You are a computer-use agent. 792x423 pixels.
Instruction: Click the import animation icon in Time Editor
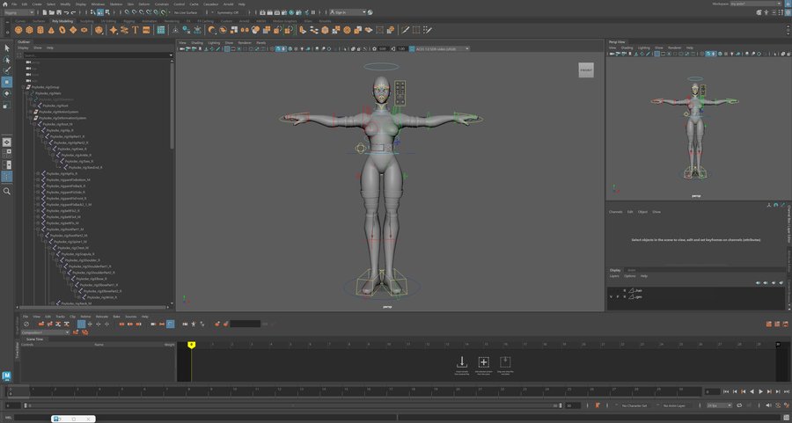pyautogui.click(x=461, y=362)
